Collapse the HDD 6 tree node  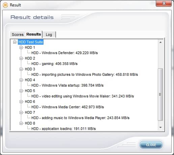click(21, 102)
